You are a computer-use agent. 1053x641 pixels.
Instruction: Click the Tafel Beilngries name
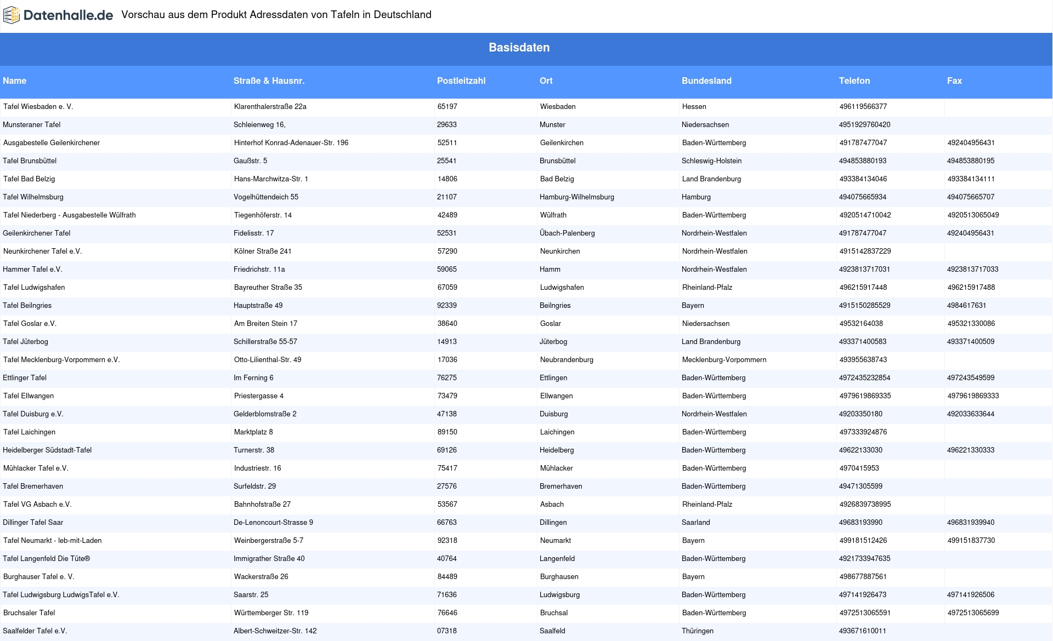tap(27, 306)
